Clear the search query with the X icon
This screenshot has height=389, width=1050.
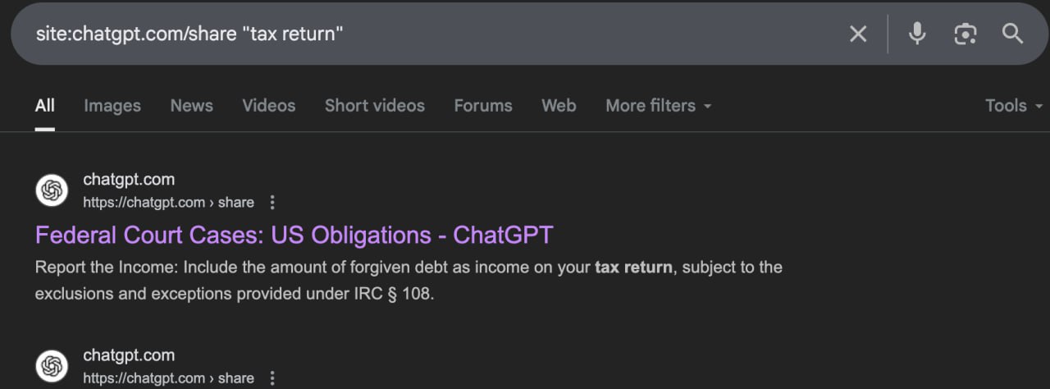pyautogui.click(x=858, y=34)
